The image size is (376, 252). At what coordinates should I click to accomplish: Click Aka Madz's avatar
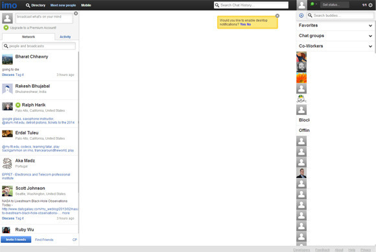pos(7,164)
